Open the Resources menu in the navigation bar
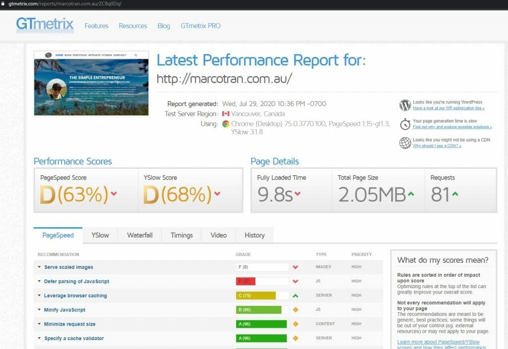The height and width of the screenshot is (349, 508). [x=132, y=26]
